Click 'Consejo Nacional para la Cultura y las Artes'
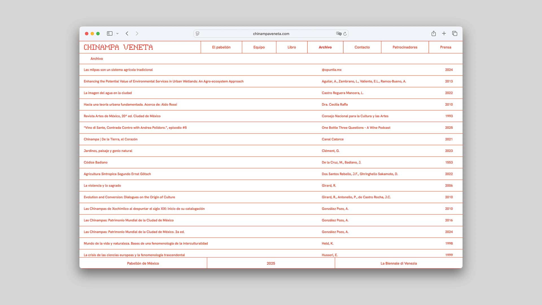The image size is (542, 305). [x=355, y=116]
